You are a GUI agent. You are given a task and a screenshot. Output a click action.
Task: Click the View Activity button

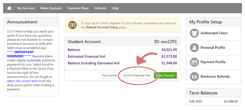click(109, 75)
